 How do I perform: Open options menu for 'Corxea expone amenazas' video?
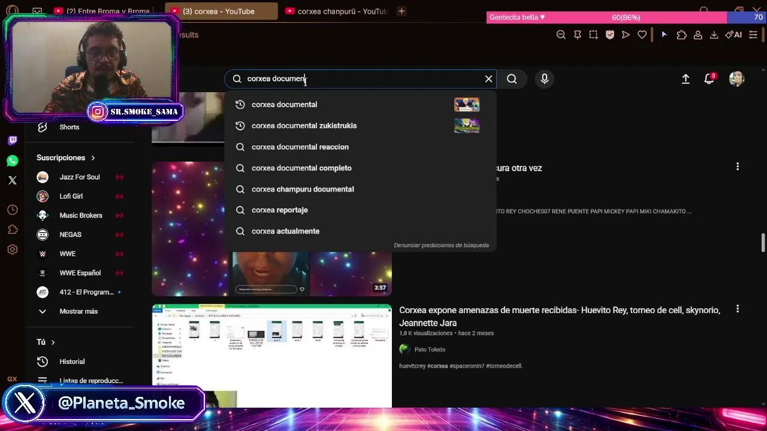click(738, 309)
